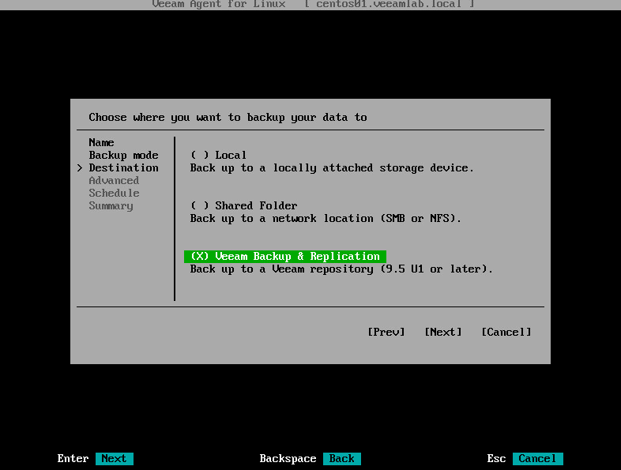Select Veeam Backup & Replication radio option
The height and width of the screenshot is (470, 621).
(x=285, y=256)
